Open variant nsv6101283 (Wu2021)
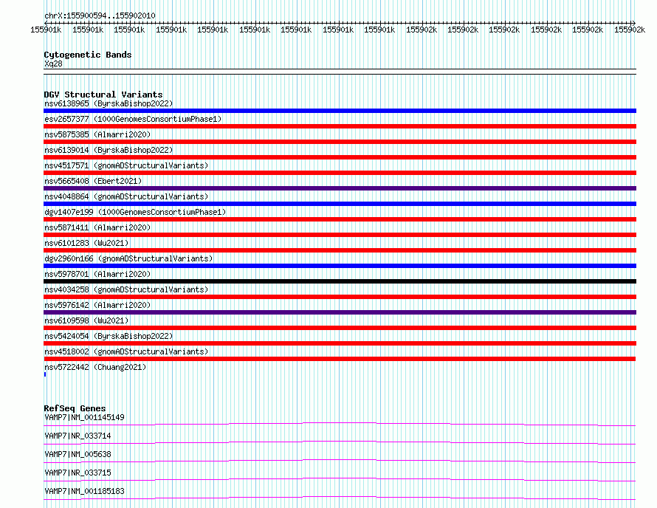Screen dimensions: 657x508 point(86,243)
